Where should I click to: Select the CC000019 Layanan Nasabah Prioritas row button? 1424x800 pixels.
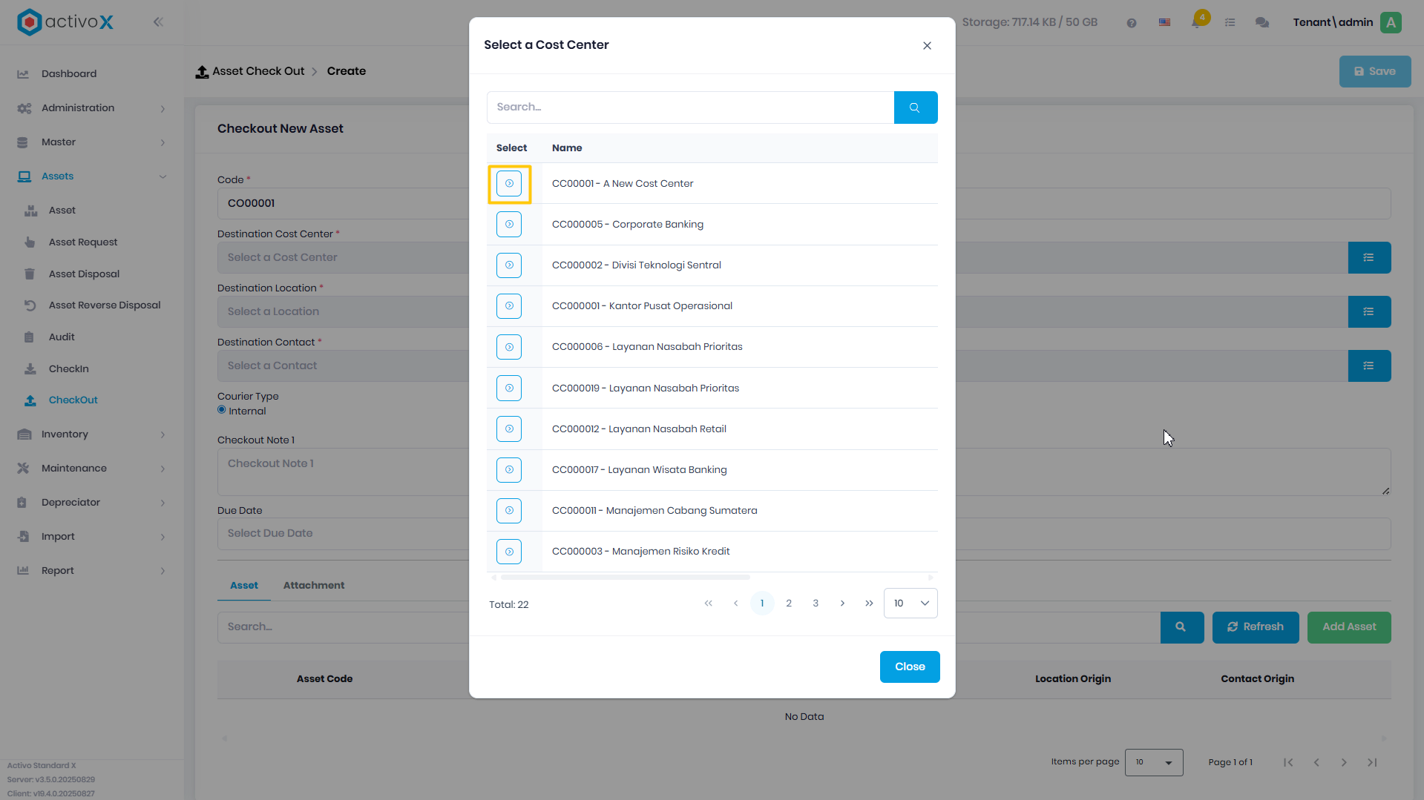(x=509, y=389)
